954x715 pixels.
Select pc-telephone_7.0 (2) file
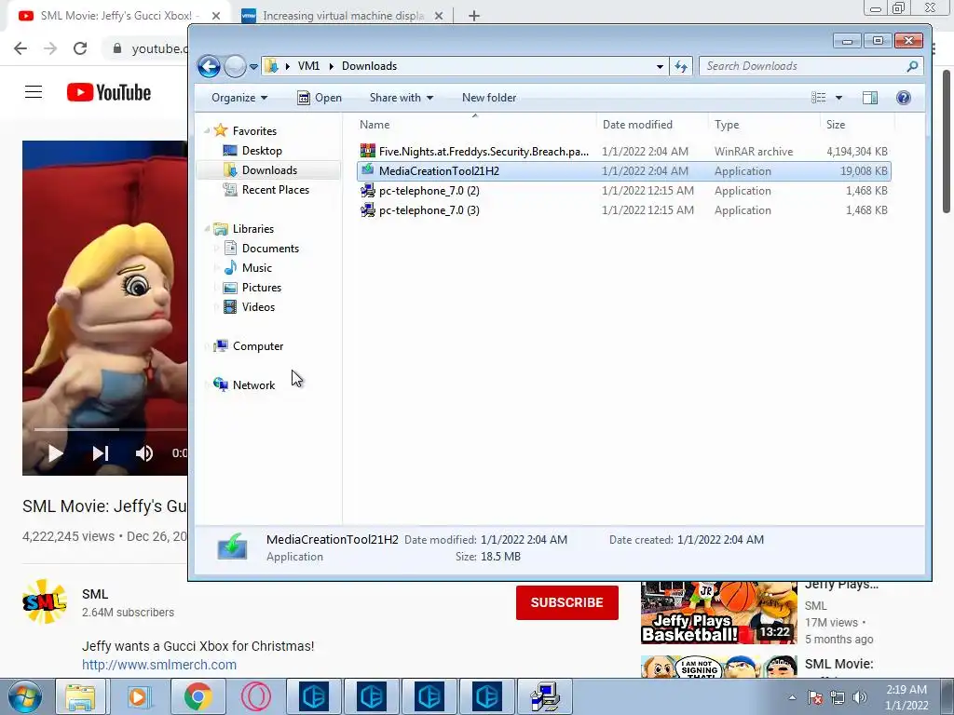(x=623, y=190)
